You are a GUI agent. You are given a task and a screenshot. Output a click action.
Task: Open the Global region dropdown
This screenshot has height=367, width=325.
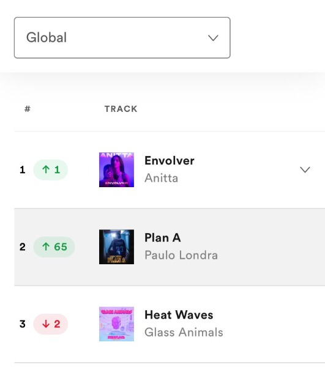pos(122,38)
